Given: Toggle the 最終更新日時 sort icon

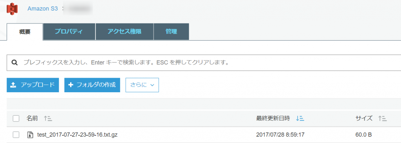Looking at the screenshot, I should tap(300, 118).
